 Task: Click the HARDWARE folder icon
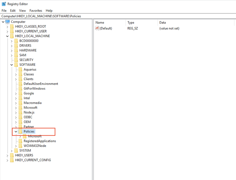(x=16, y=50)
